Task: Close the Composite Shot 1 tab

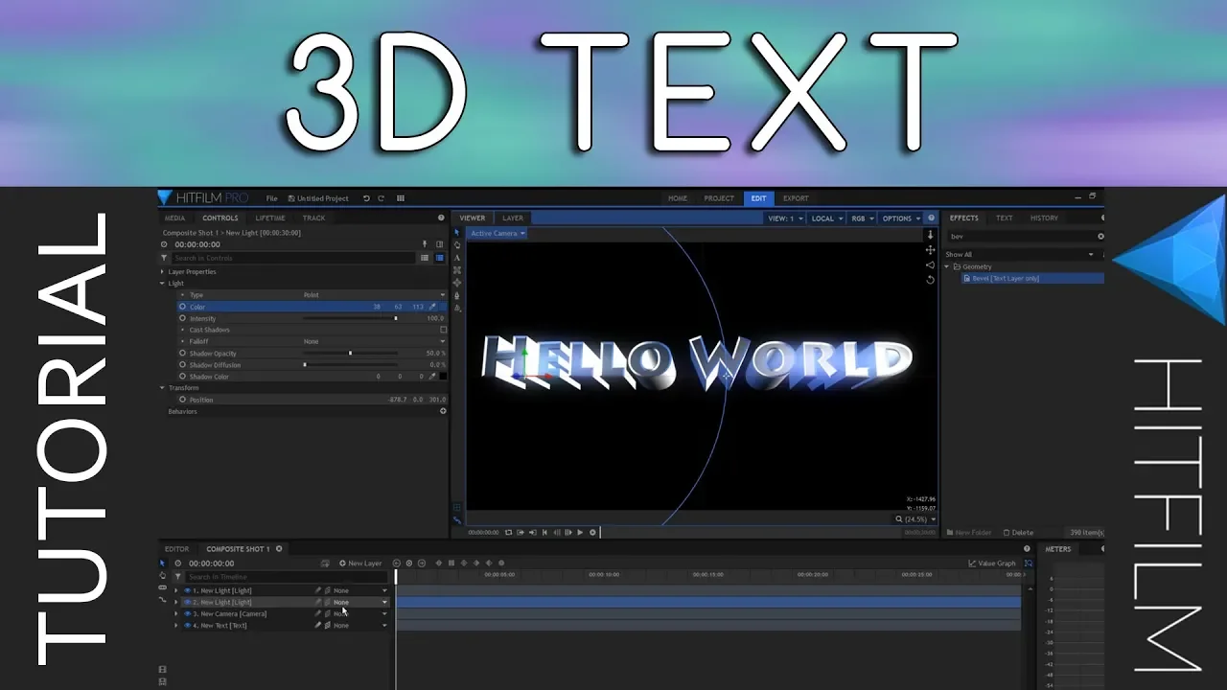Action: coord(279,549)
